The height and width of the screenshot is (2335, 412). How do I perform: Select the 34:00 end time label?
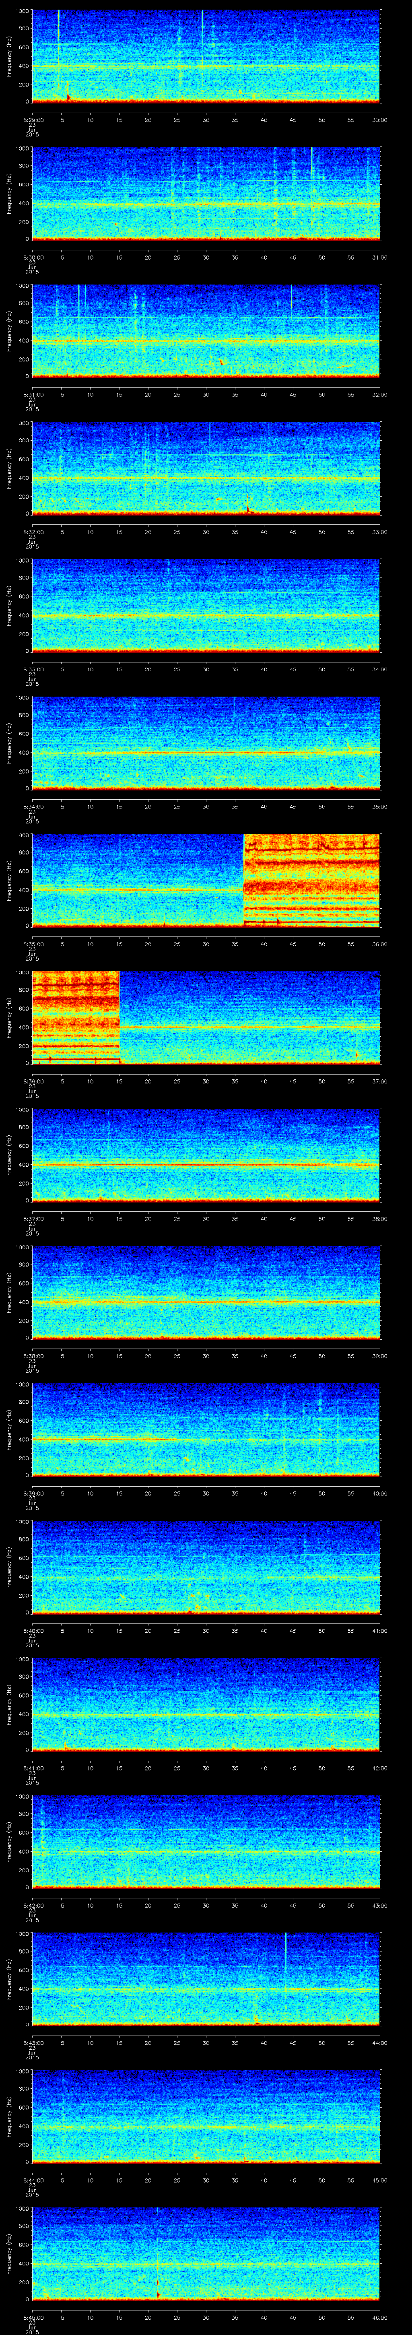(379, 669)
